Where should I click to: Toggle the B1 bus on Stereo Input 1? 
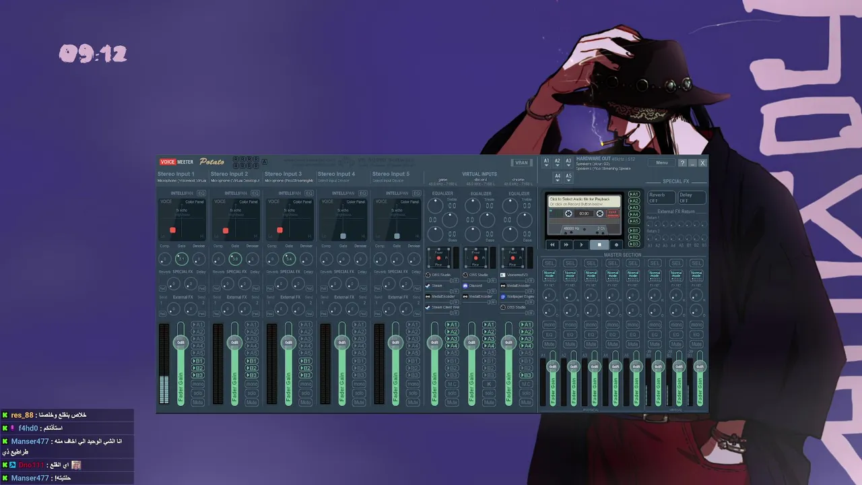197,361
